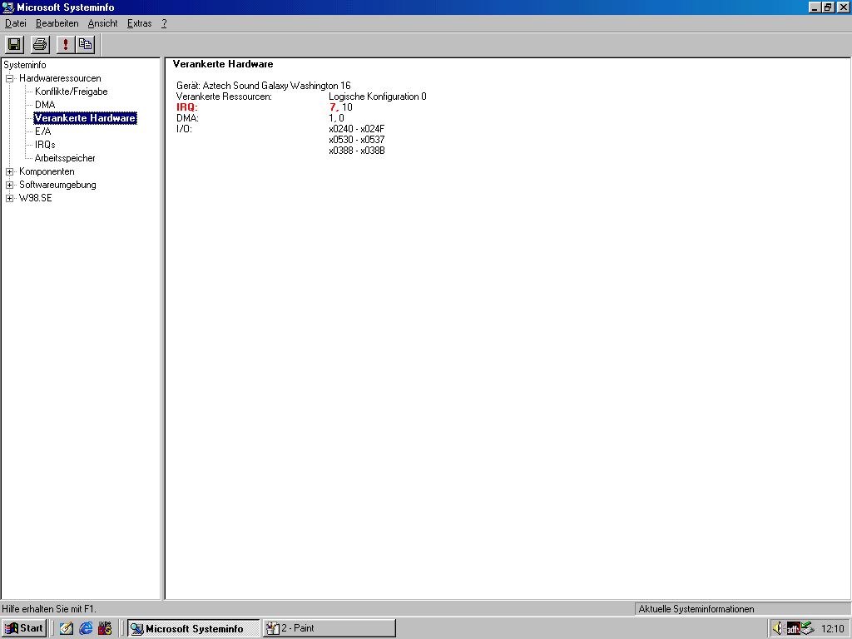Click the volume speaker tray icon
This screenshot has height=639, width=852.
point(778,628)
